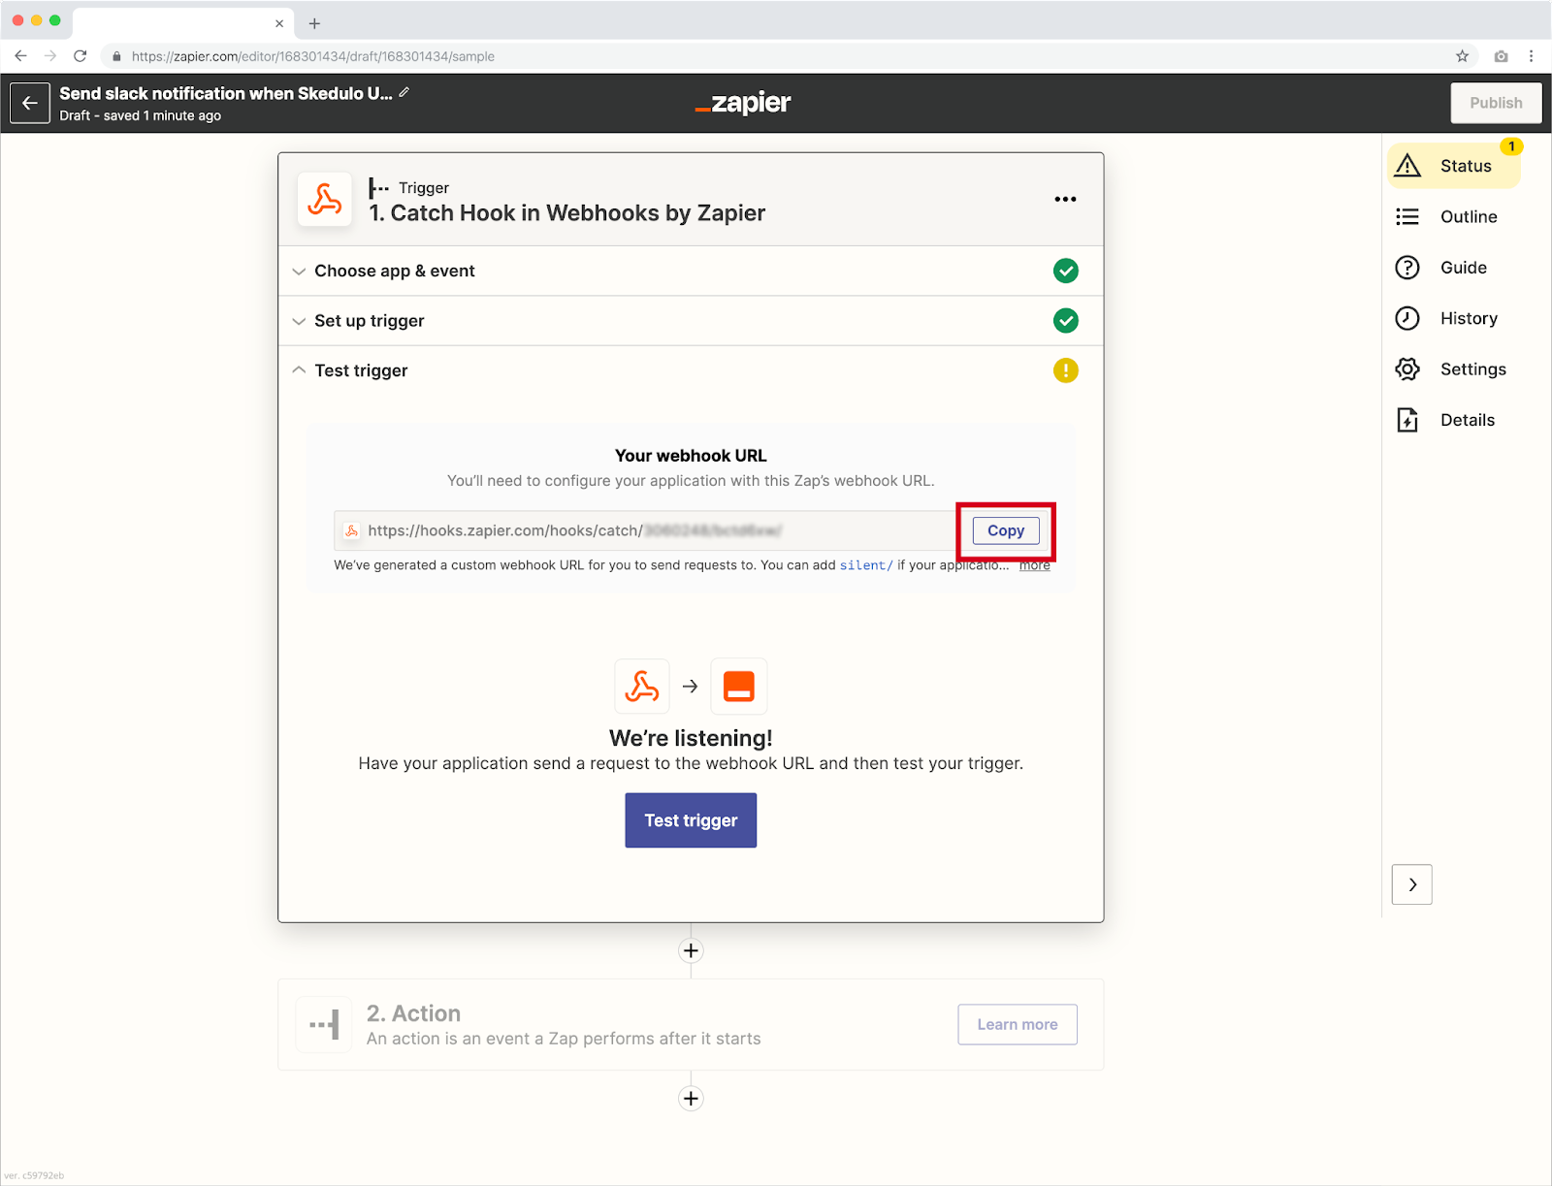
Task: Add a step with plus below trigger
Action: [691, 950]
